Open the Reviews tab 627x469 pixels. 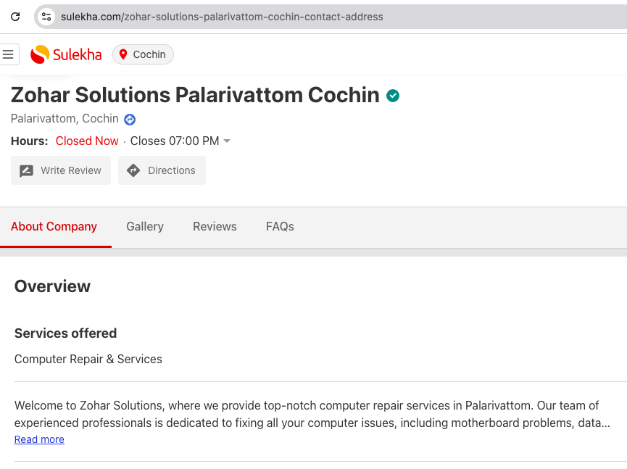(x=215, y=226)
